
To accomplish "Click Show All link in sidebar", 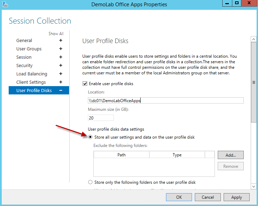I will pos(56,34).
